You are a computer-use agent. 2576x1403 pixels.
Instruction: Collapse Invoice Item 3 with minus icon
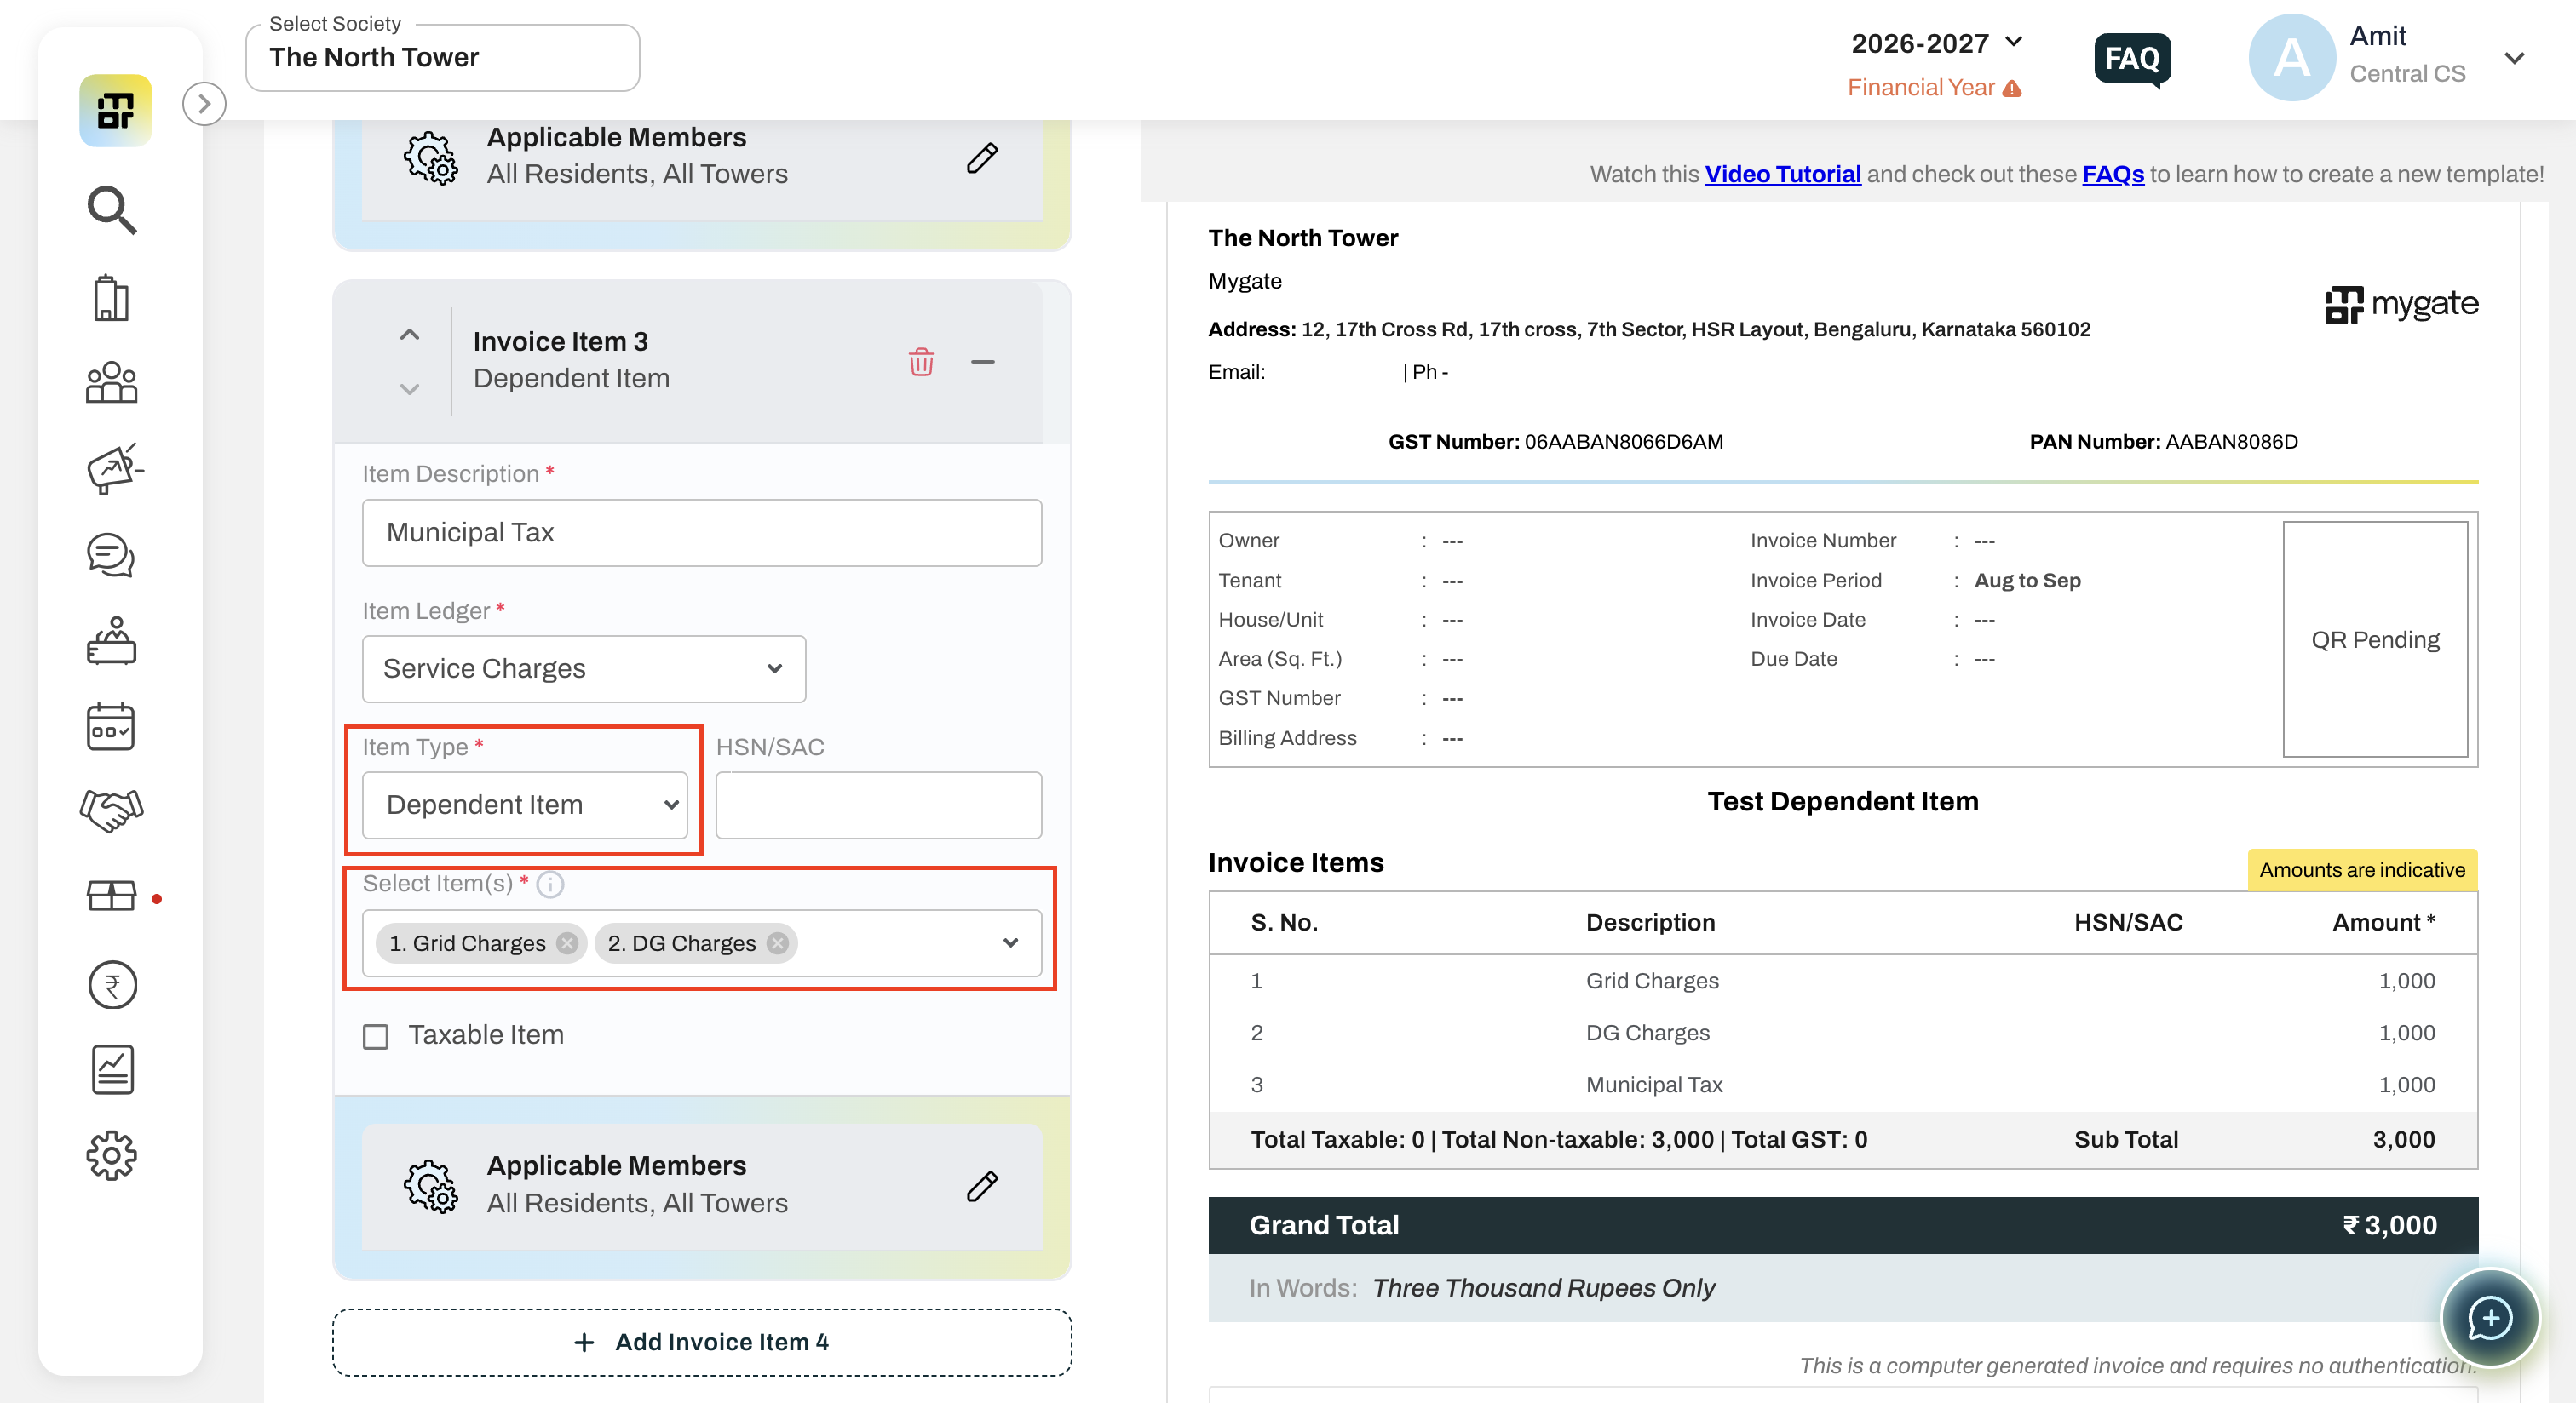982,362
